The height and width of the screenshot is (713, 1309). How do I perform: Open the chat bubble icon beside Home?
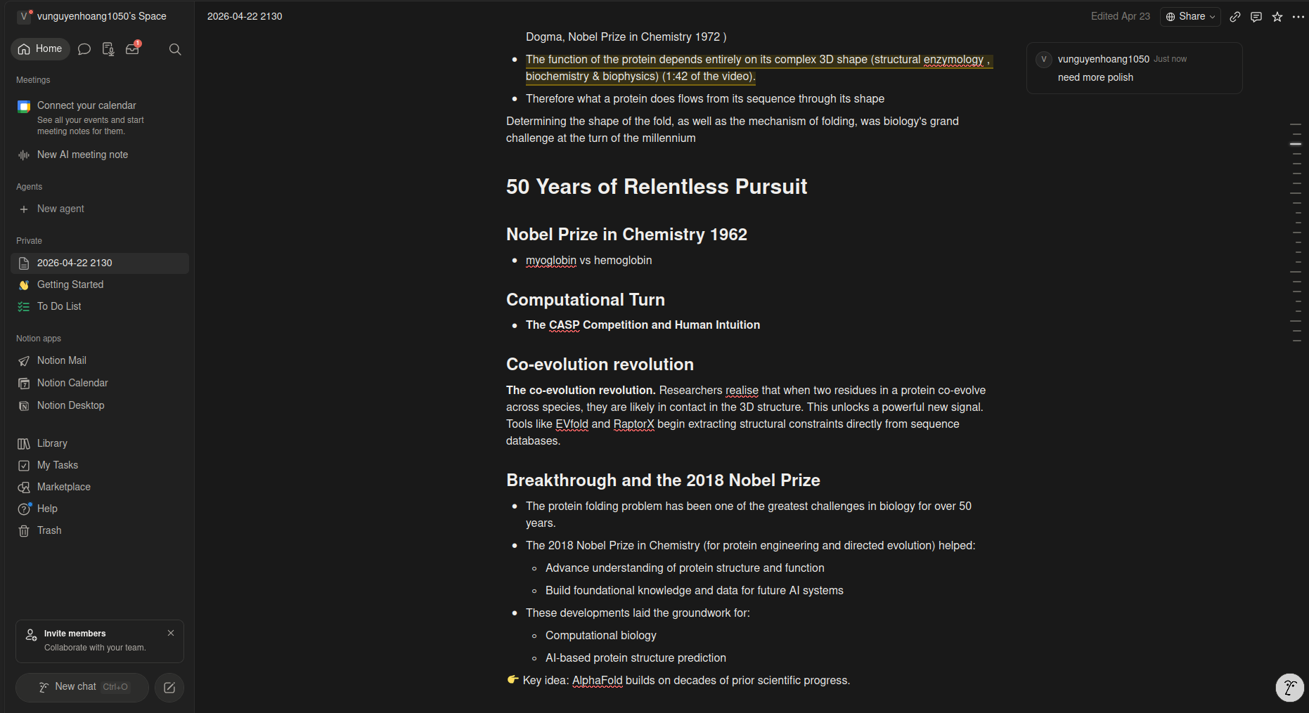click(84, 49)
